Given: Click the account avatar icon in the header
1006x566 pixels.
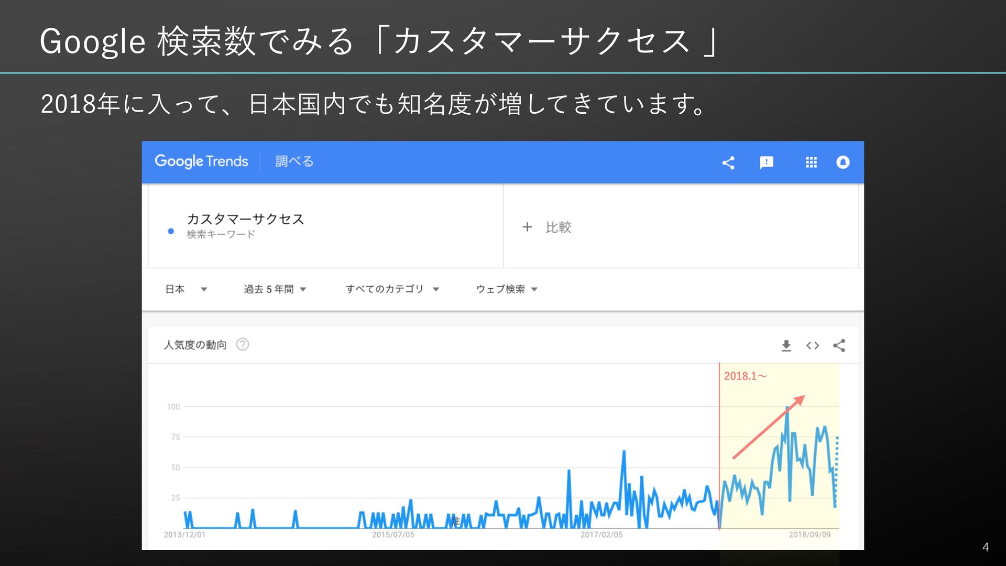Looking at the screenshot, I should click(843, 162).
